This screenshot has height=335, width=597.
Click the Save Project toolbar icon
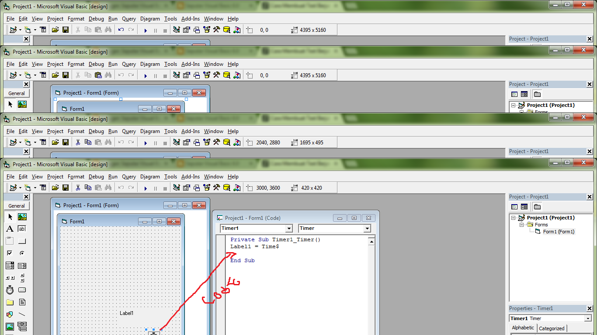65,188
